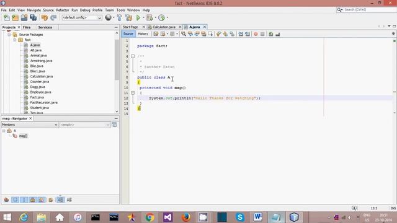Toggle Show Inherited Members in Navigator
The height and width of the screenshot is (223, 397).
6,199
